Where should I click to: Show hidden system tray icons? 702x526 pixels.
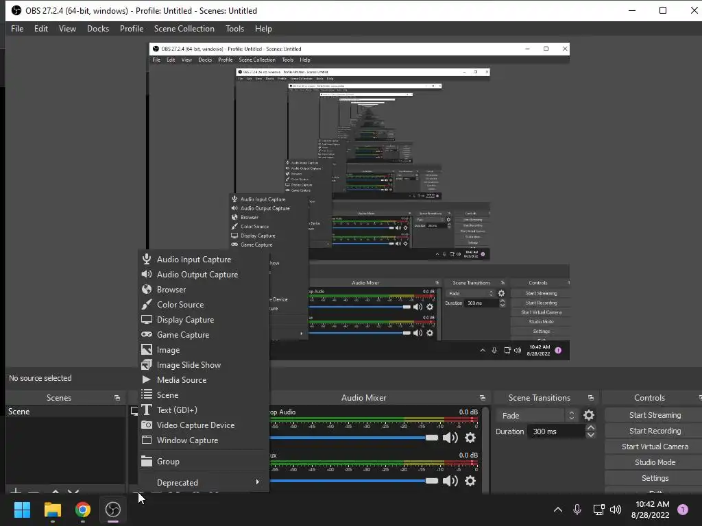click(558, 510)
